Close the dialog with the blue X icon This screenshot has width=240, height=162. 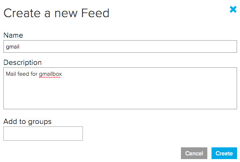pyautogui.click(x=233, y=9)
